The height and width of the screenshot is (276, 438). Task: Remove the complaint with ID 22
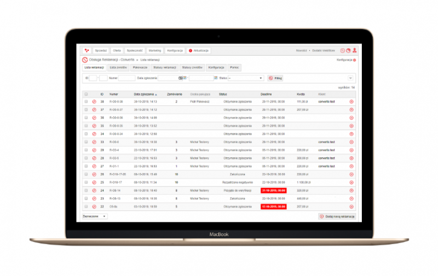point(351,207)
